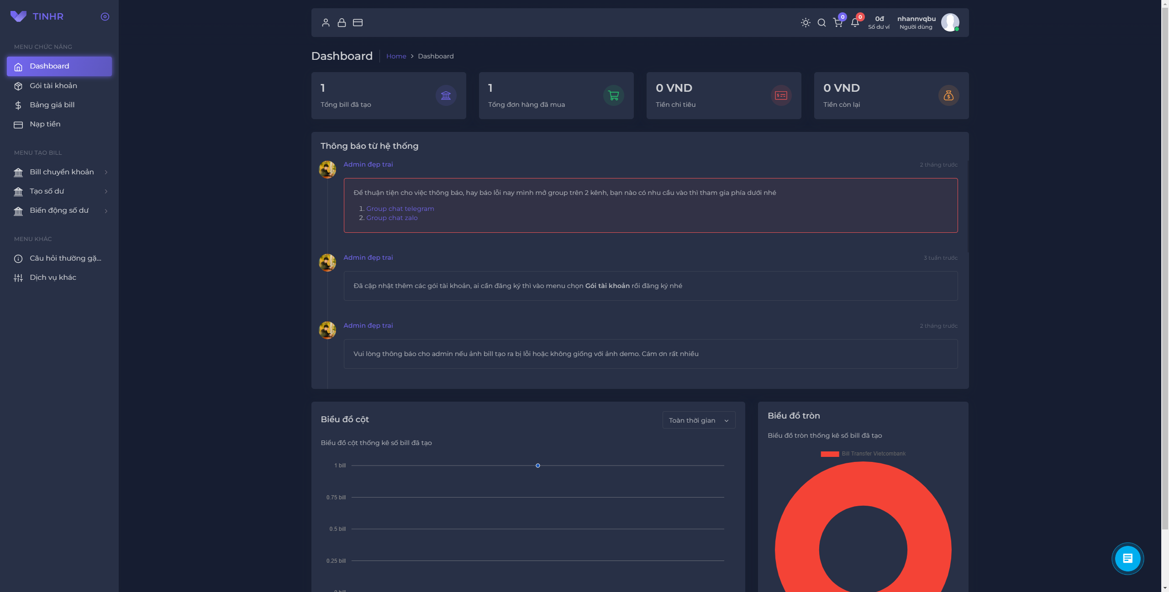Click the info icon beside Câu hỏi thường gặp
Viewport: 1169px width, 592px height.
[x=18, y=258]
